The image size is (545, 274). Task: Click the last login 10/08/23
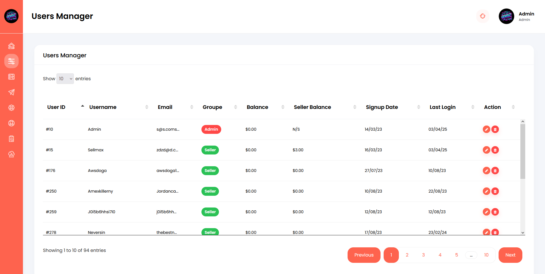[437, 171]
